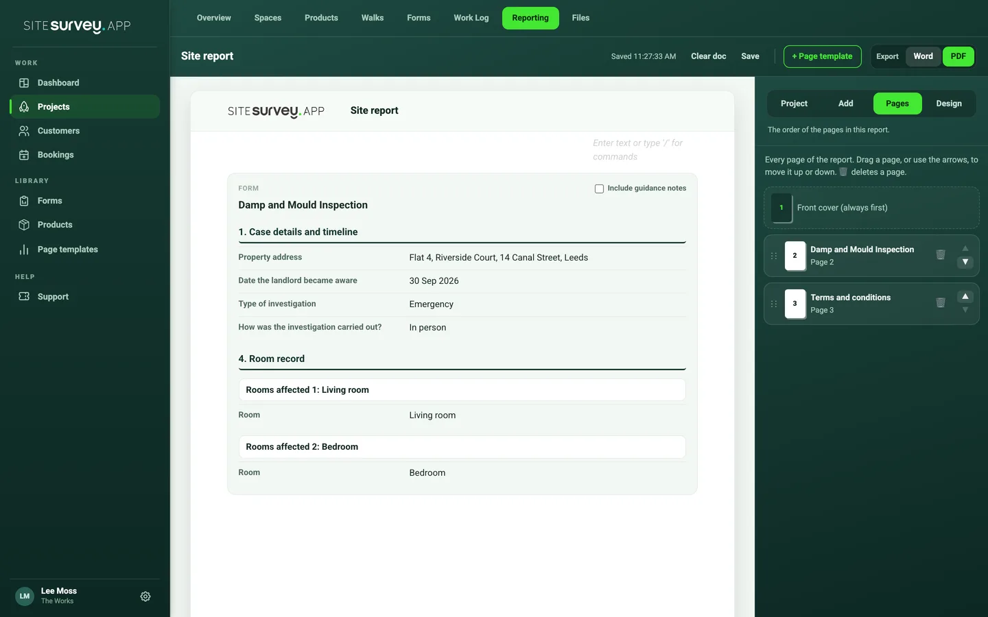Delete the Terms and conditions page
The image size is (988, 617).
click(941, 303)
